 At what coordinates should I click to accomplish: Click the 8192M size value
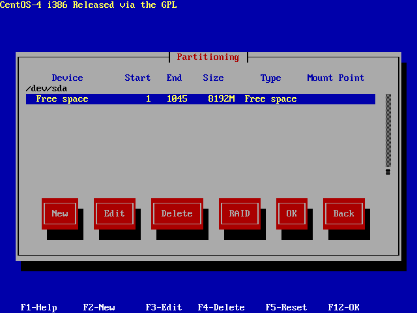pos(222,98)
